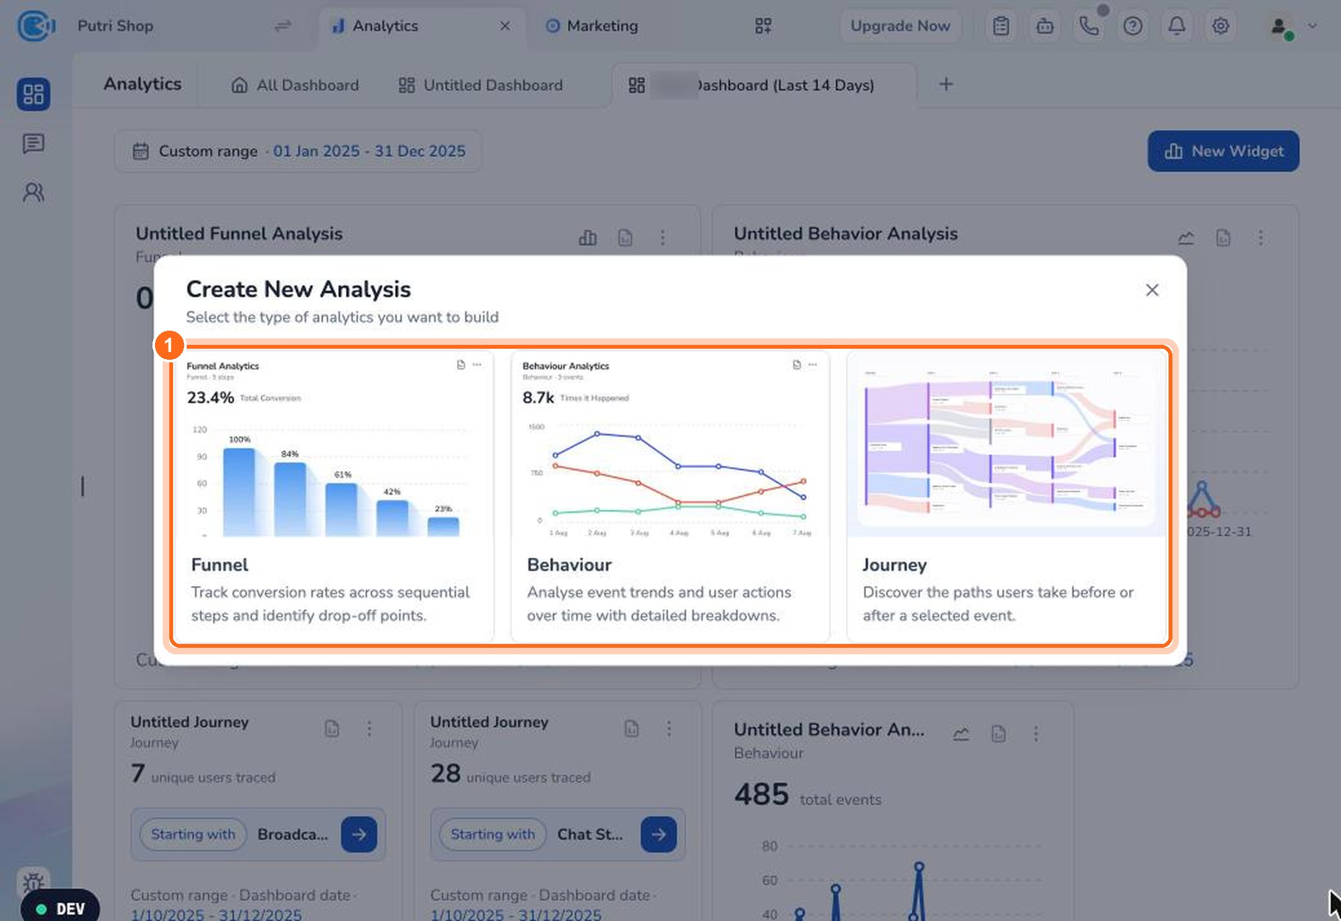Open more options on top Untitled Behavior Analysis

1261,238
